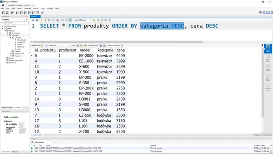Click the SQL editor horizontal scrollbar
This screenshot has height=154, width=273.
(x=118, y=42)
